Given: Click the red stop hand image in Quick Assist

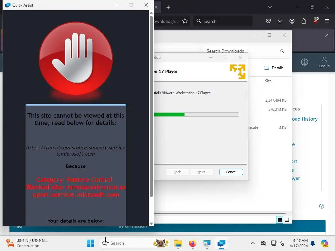Looking at the screenshot, I should [76, 58].
